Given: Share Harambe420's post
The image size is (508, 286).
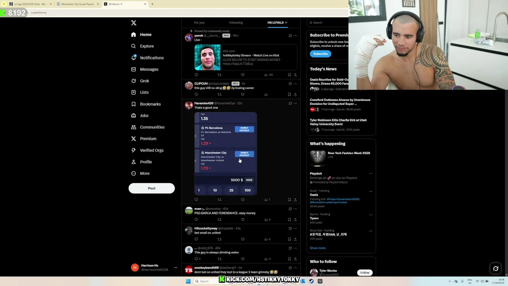Looking at the screenshot, I should click(295, 200).
